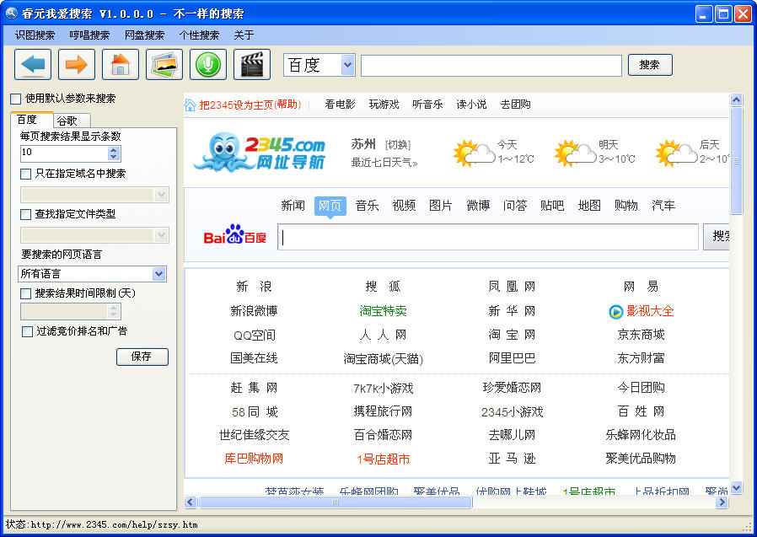Click the house icon beside 把2345设为主页
The width and height of the screenshot is (757, 537).
coord(191,105)
